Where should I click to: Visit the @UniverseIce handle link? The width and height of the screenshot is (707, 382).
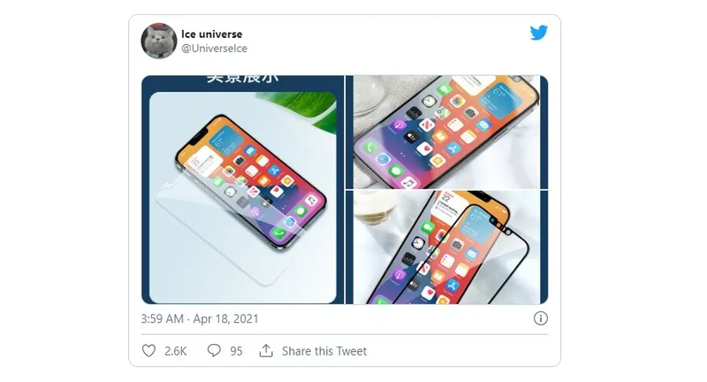214,49
